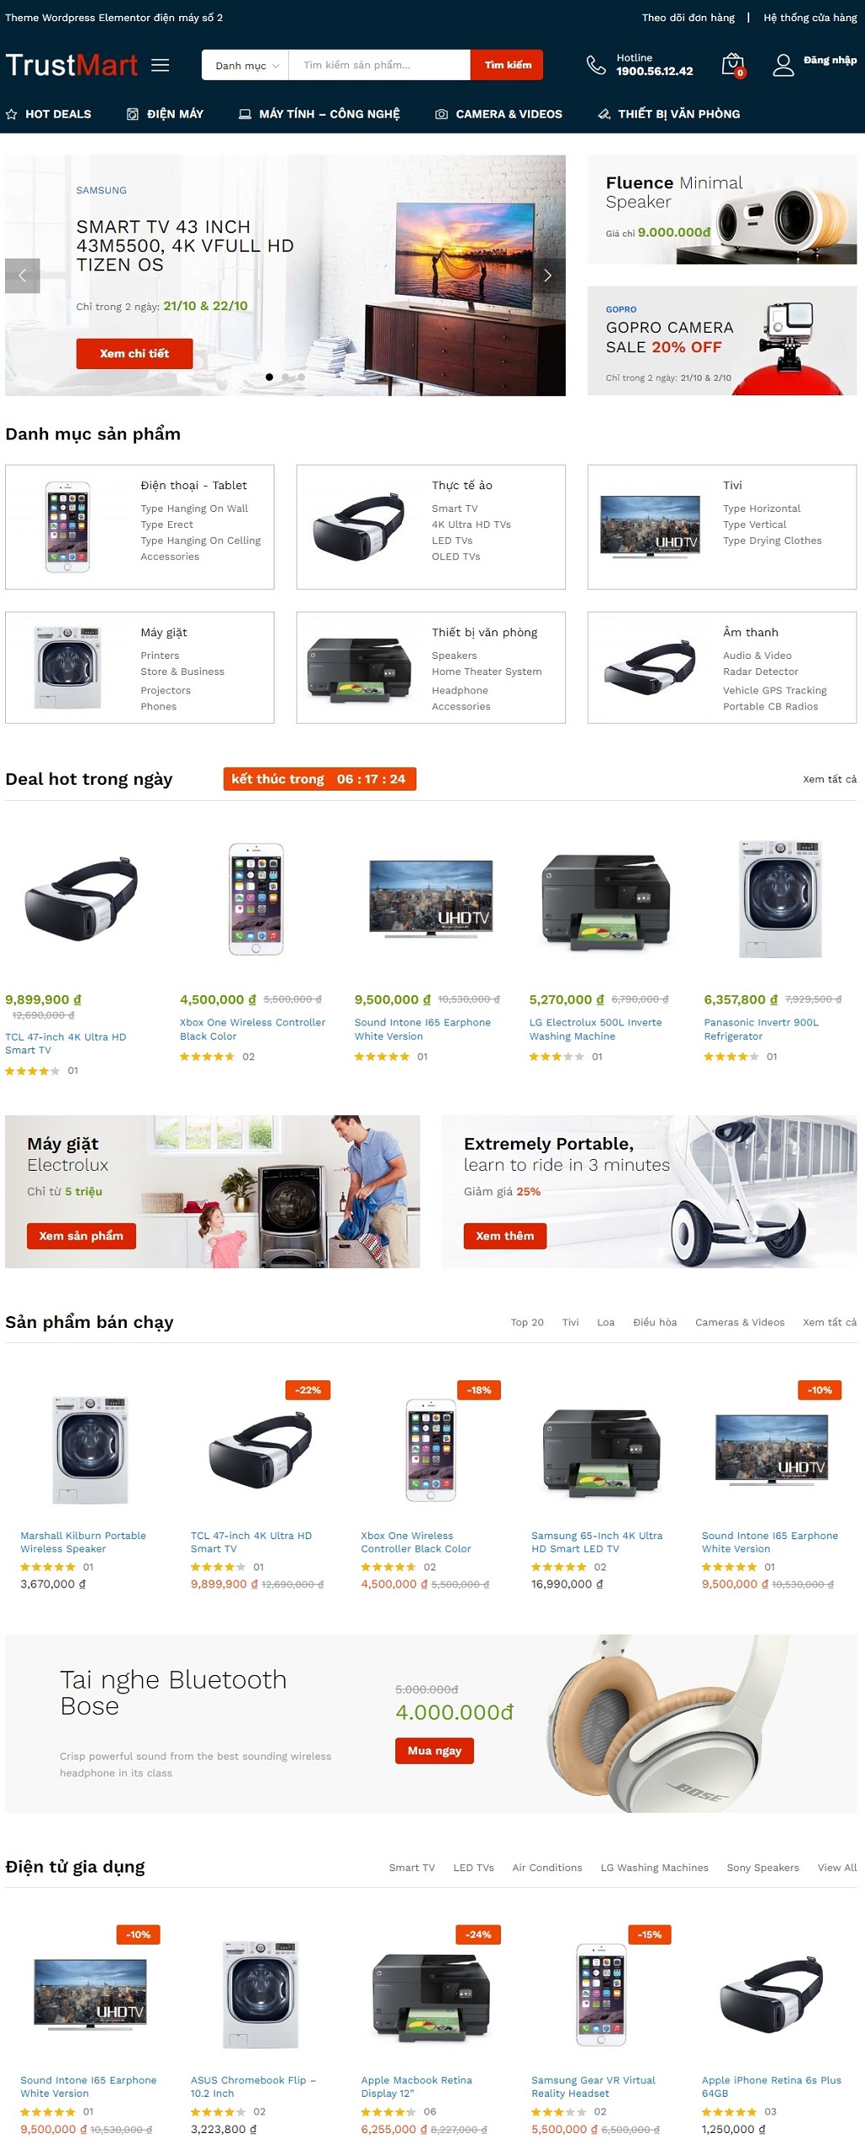Viewport: 865px width, 2144px height.
Task: Click the Mua ngay button
Action: tap(434, 1750)
